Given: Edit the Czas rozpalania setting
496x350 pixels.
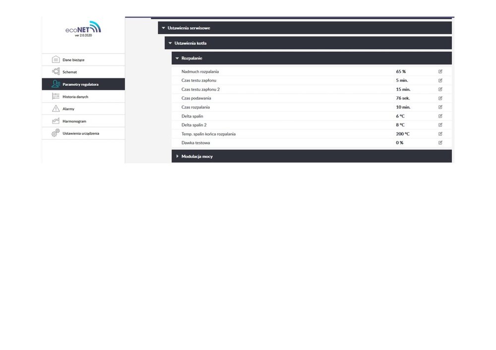Looking at the screenshot, I should click(440, 107).
